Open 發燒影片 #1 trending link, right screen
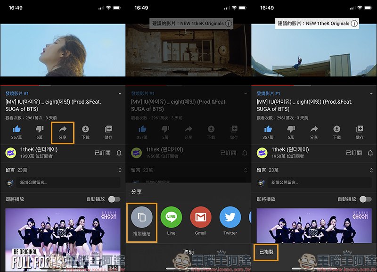The image size is (377, 272). (x=268, y=93)
